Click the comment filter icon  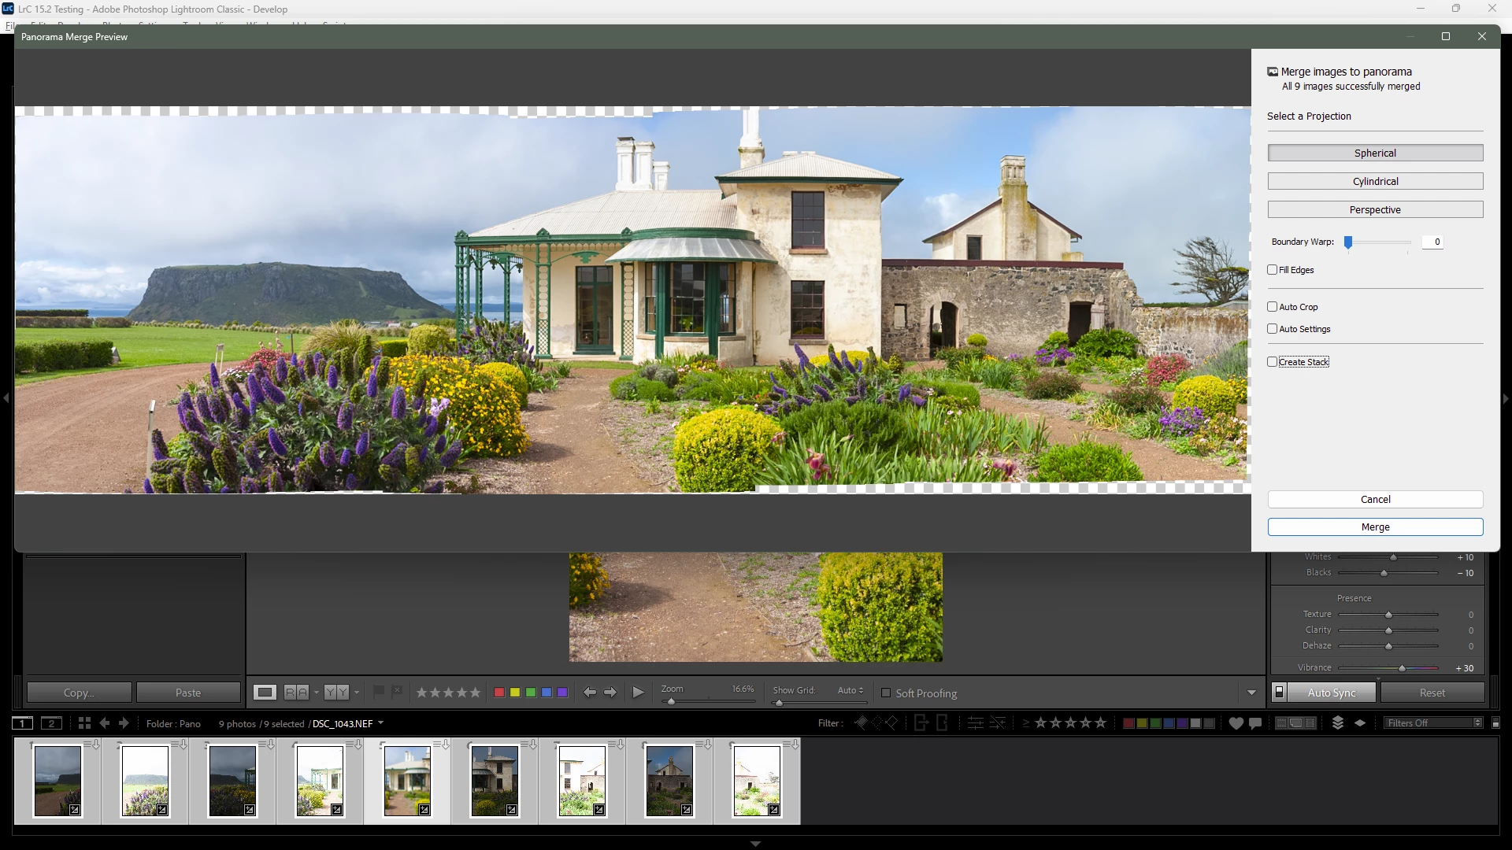(1255, 723)
